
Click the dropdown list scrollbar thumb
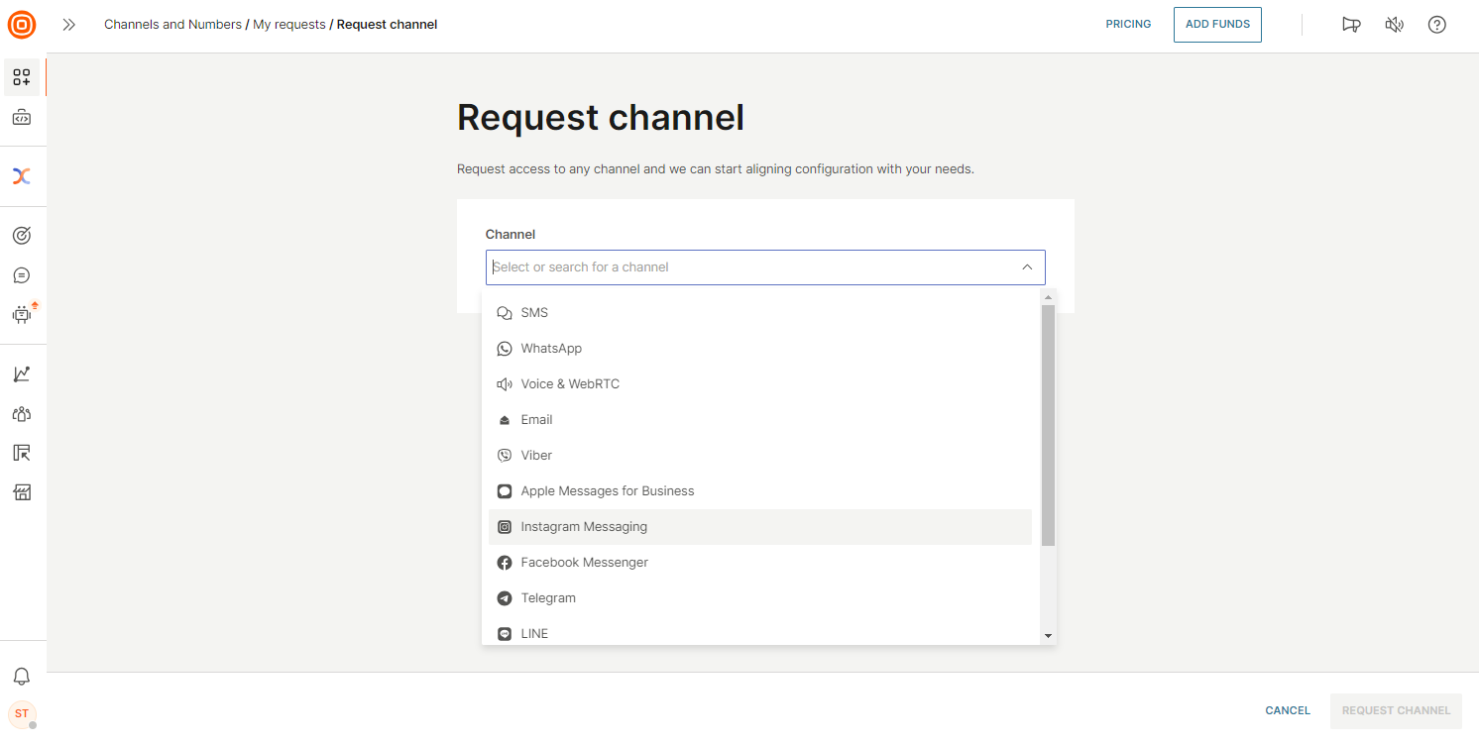pos(1048,425)
